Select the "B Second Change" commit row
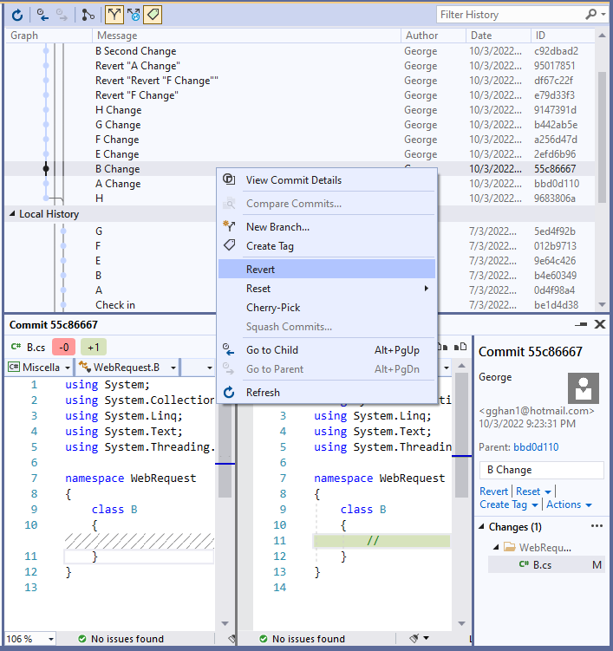The image size is (613, 651). (x=299, y=51)
